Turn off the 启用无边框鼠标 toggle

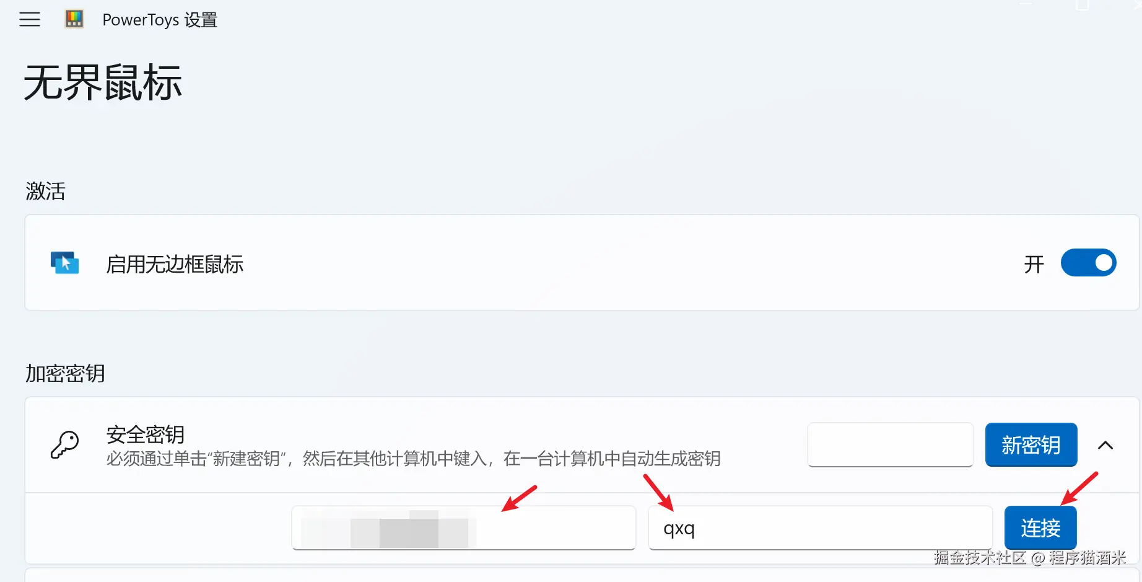click(1088, 263)
